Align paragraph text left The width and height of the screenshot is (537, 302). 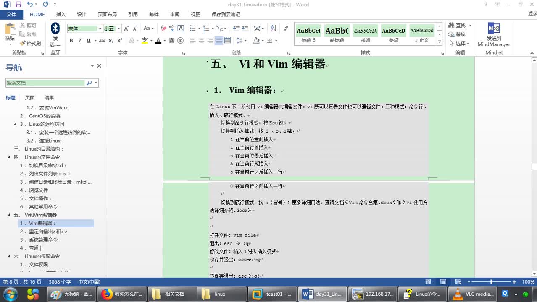click(x=193, y=41)
